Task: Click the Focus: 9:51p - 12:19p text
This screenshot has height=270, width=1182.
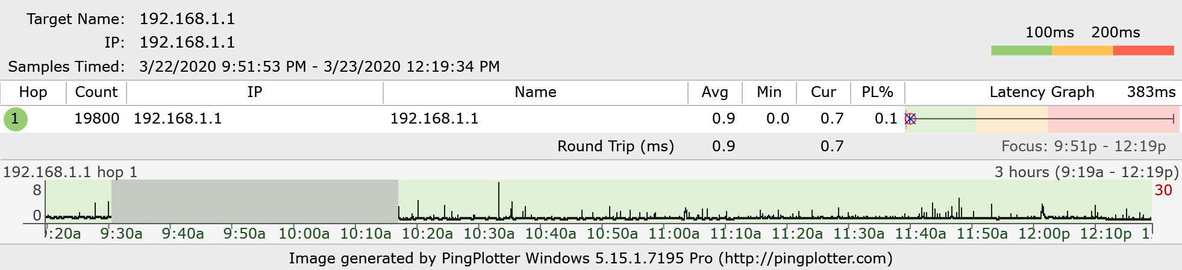Action: [x=1083, y=146]
